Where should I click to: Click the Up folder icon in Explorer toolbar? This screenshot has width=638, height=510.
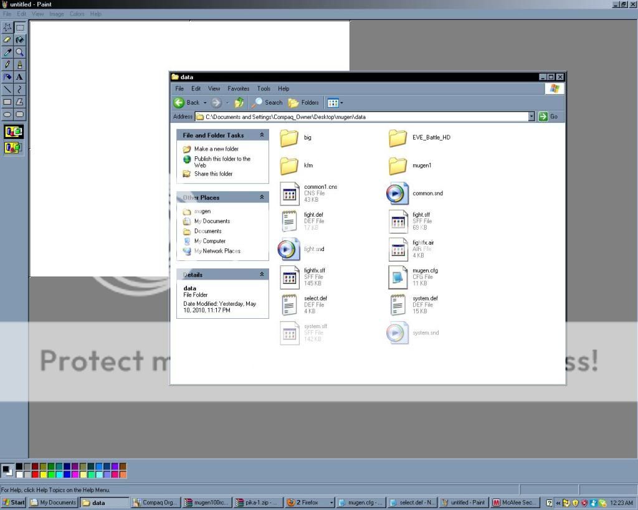click(239, 103)
